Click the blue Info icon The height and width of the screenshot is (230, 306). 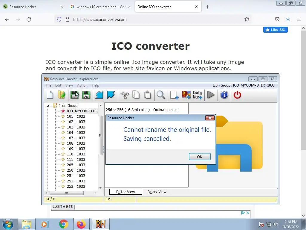coord(224,95)
